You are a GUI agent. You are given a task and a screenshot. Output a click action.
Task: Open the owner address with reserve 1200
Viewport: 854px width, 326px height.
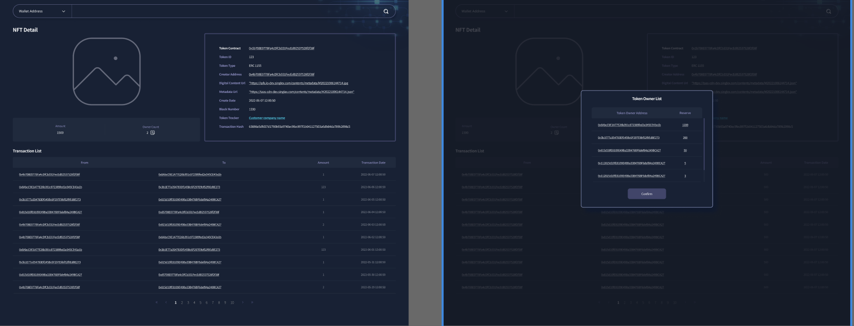[x=629, y=125]
